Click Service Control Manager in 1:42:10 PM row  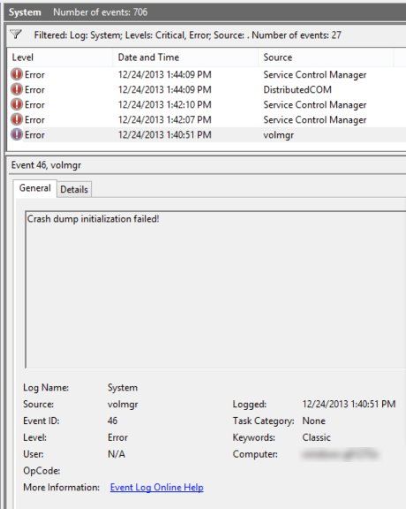[314, 105]
